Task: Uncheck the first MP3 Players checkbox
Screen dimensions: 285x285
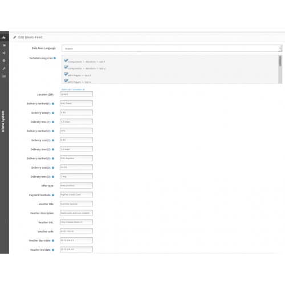Action: click(x=66, y=74)
